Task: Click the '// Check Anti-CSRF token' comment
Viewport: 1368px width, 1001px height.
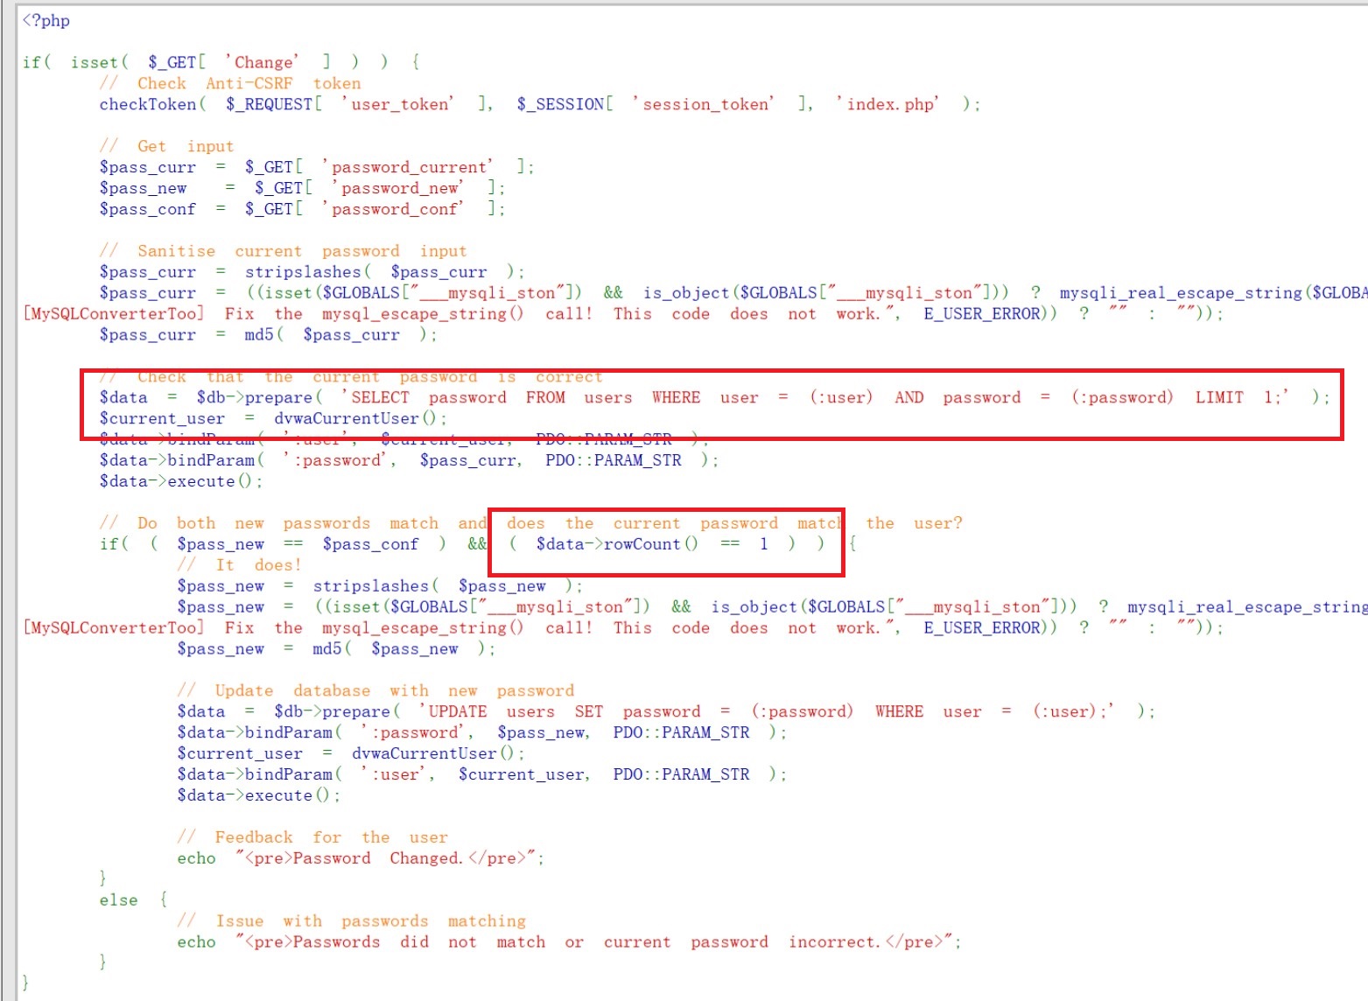Action: pos(230,83)
